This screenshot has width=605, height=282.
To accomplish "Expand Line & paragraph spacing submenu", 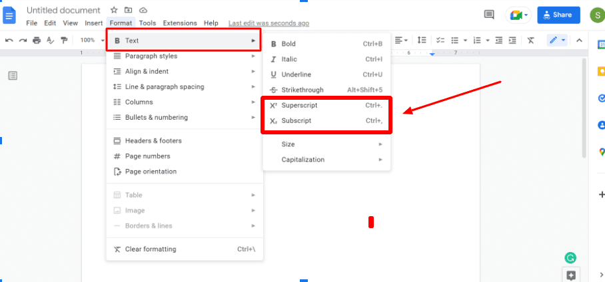I will click(185, 86).
